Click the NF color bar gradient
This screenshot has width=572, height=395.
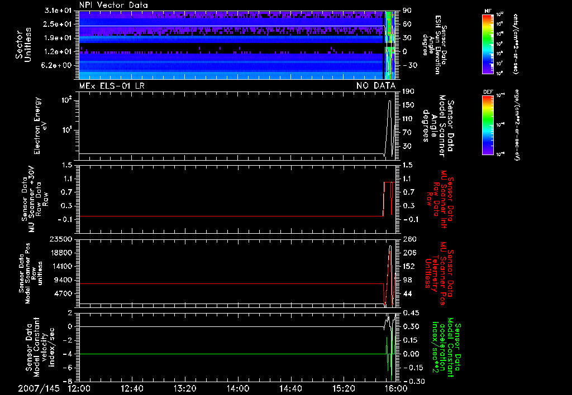coord(488,44)
